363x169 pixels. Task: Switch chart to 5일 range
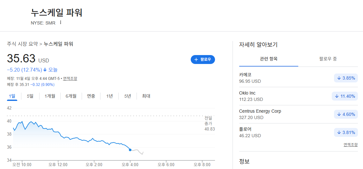click(x=30, y=96)
